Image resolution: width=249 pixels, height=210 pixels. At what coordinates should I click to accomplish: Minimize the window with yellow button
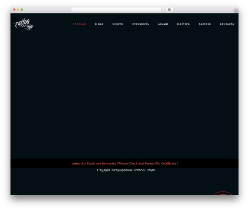pos(18,9)
